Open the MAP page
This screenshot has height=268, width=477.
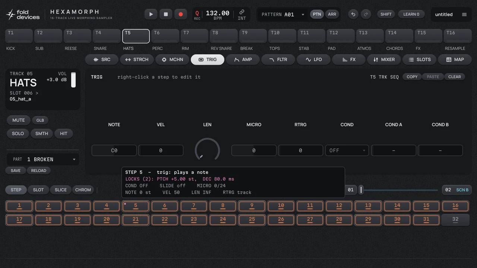pos(455,60)
